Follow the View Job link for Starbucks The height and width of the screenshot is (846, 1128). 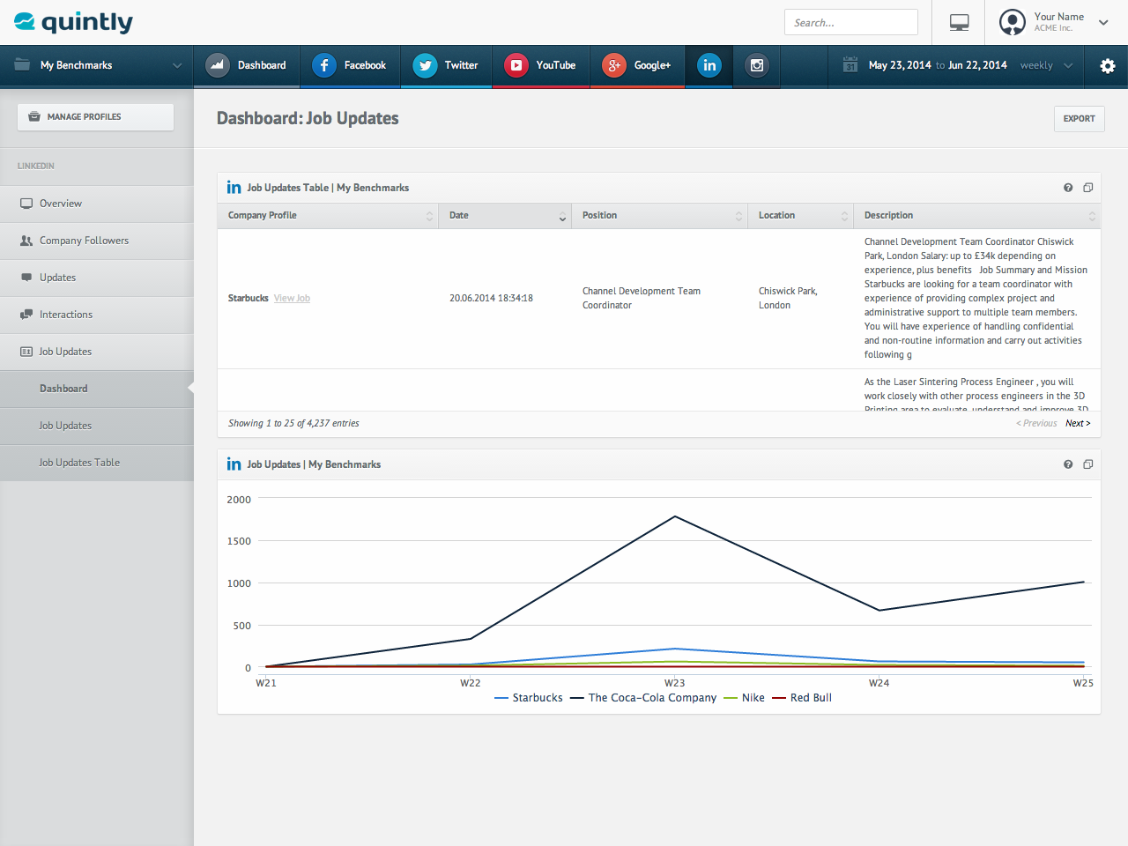(x=292, y=299)
